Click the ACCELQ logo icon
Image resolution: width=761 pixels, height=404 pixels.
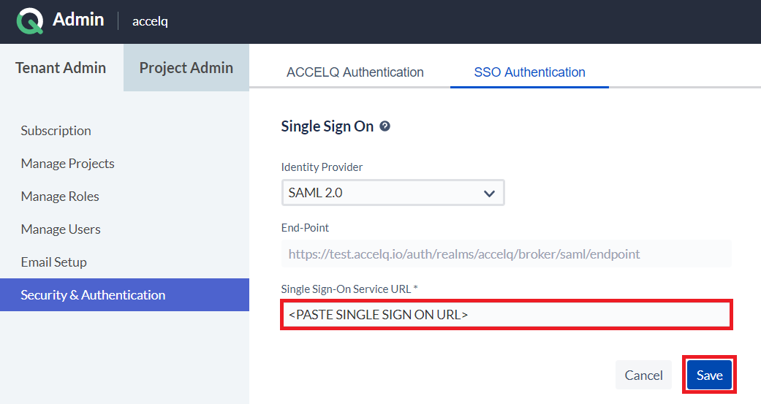click(x=29, y=20)
